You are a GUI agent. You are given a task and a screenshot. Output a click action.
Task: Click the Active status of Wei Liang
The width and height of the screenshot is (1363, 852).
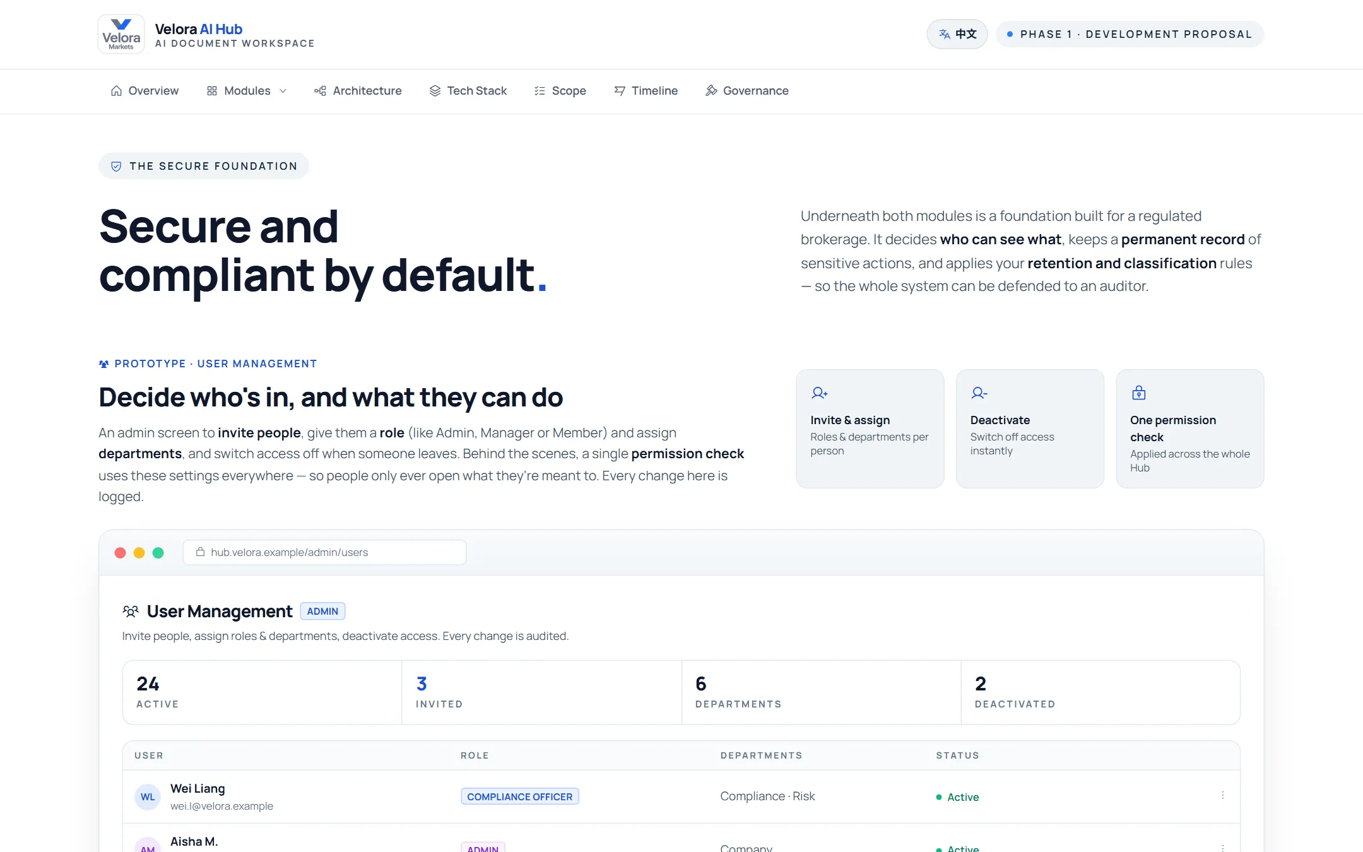[957, 797]
